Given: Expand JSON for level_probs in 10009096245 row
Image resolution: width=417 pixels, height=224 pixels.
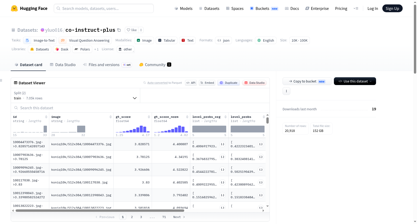Looking at the screenshot, I should (x=261, y=170).
